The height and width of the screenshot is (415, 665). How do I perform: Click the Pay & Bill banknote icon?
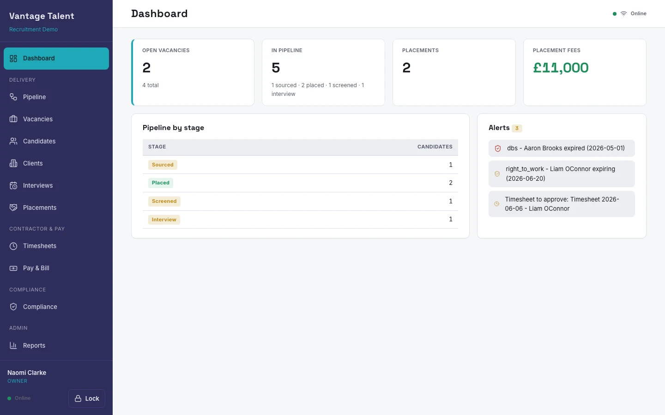[13, 268]
